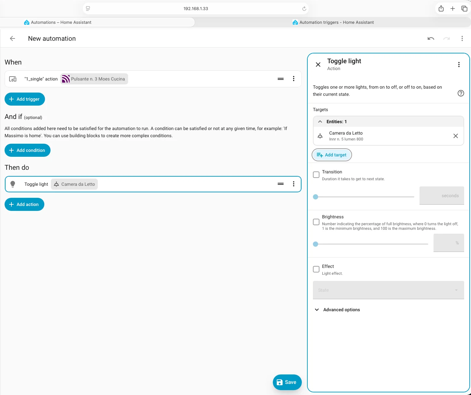Click Toggle light text in action row
Screen dimensions: 471x395
(36, 184)
